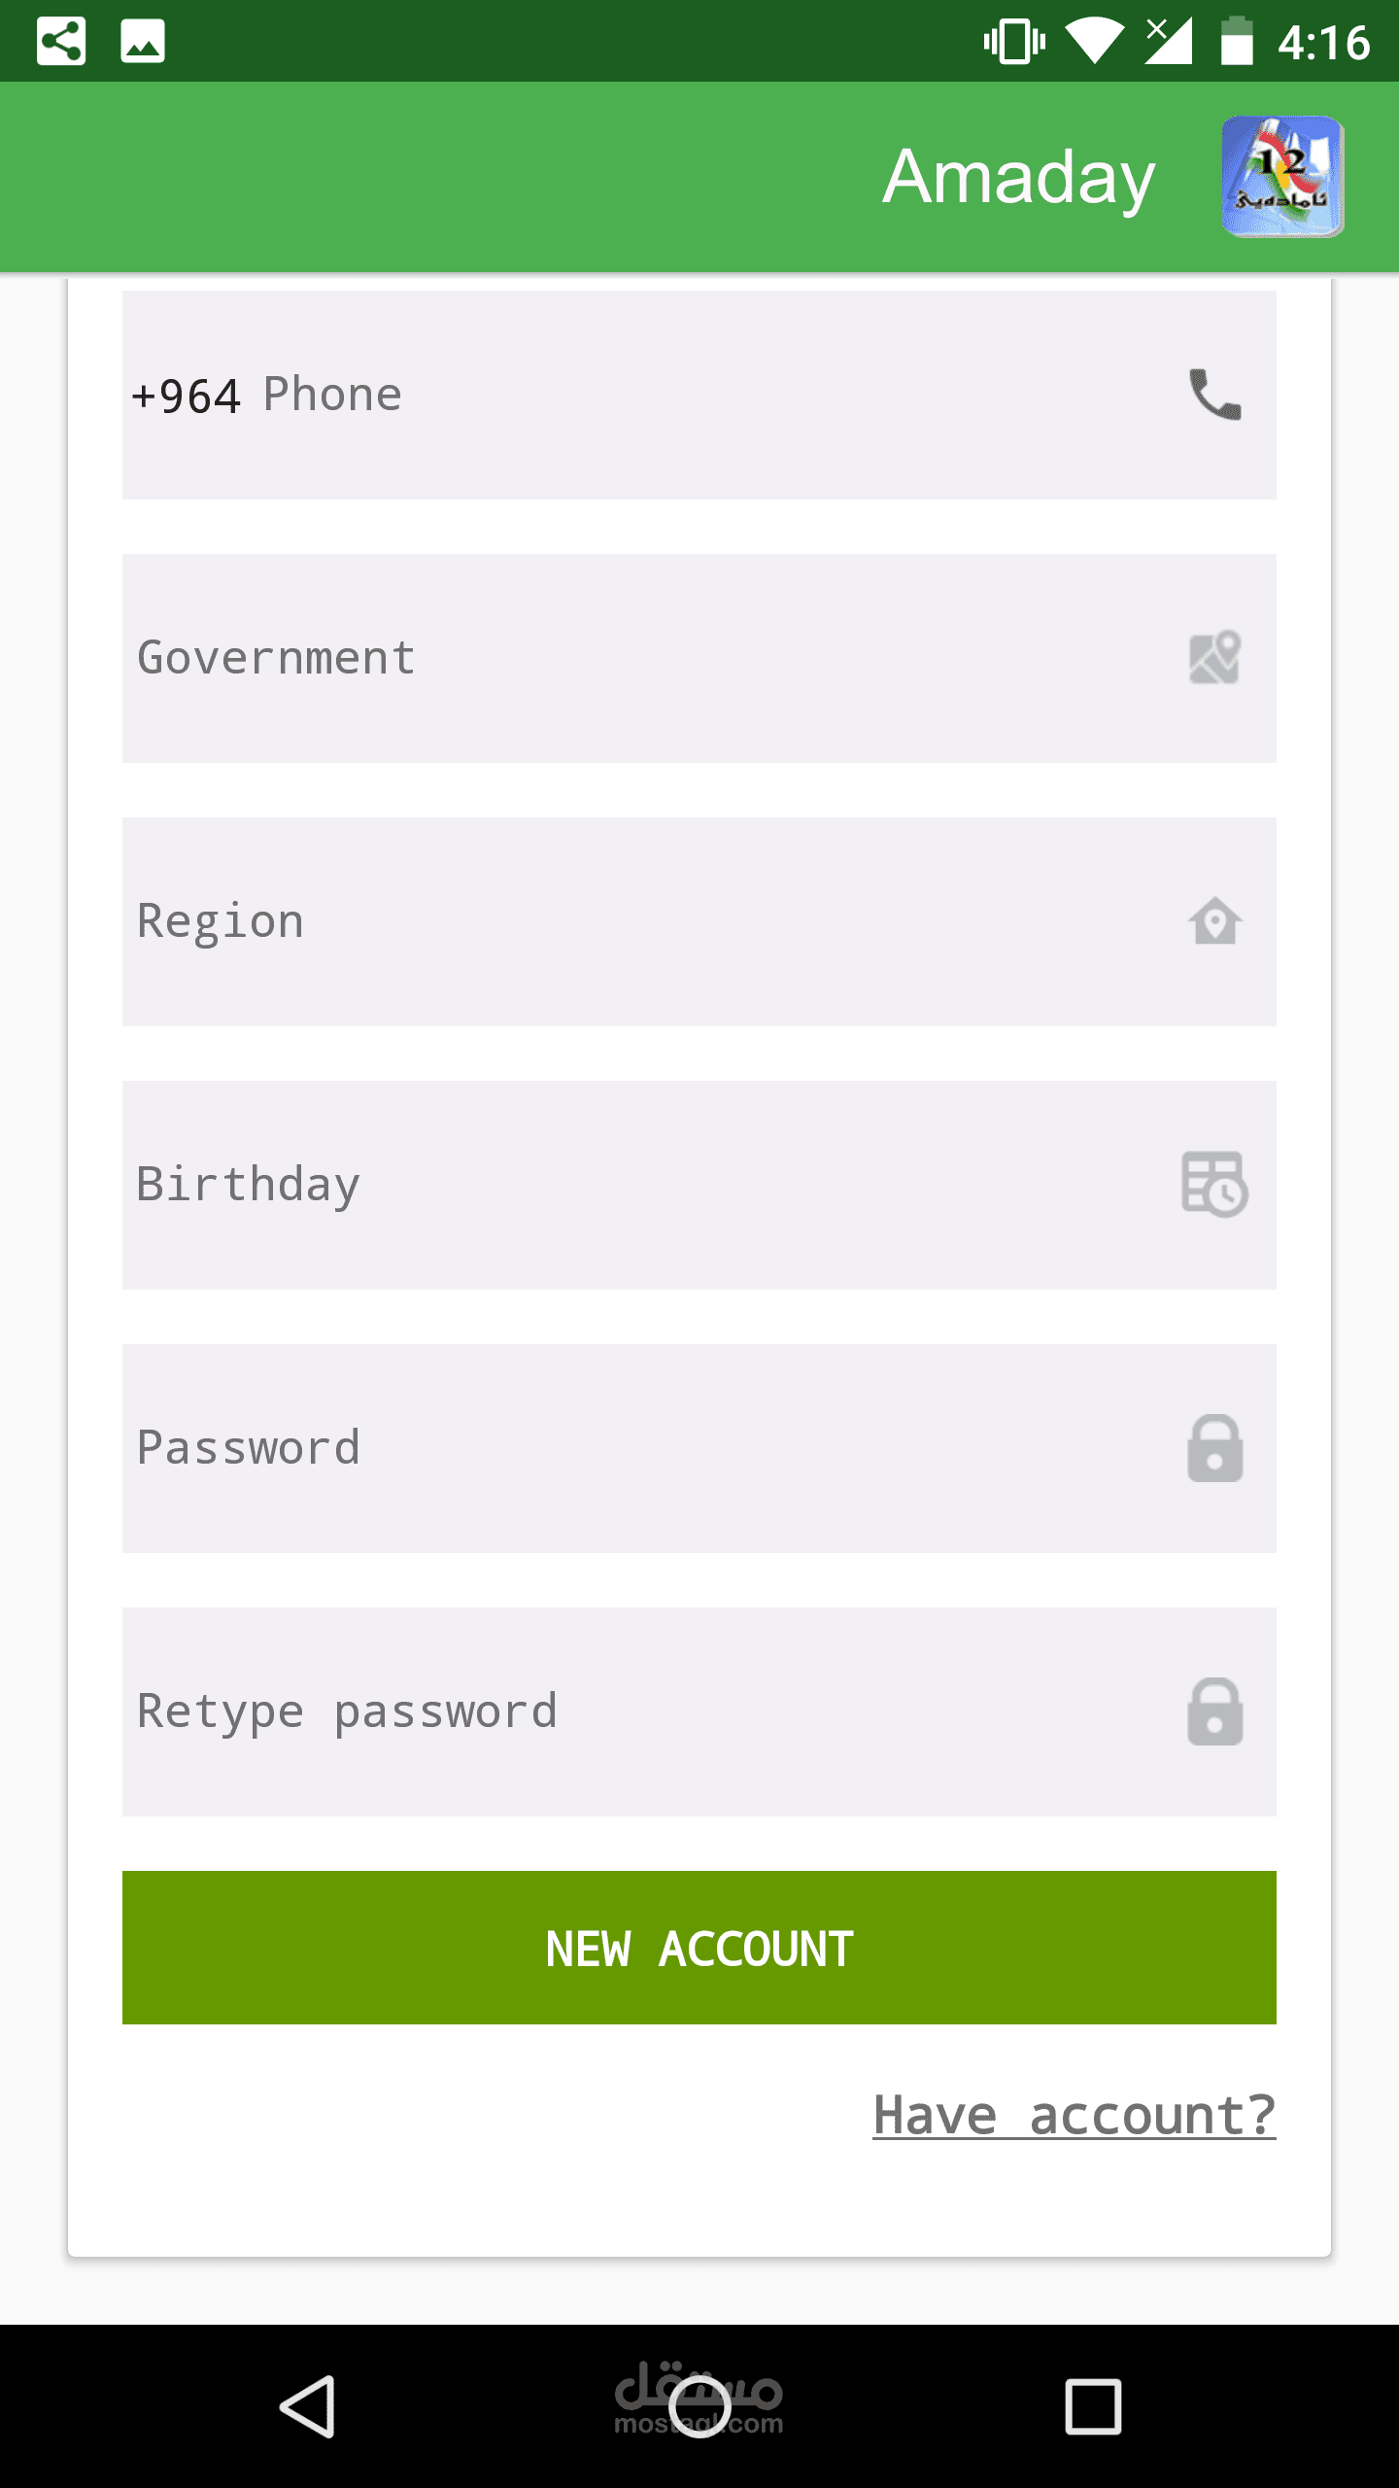Tap the Password lock icon
This screenshot has height=2488, width=1399.
1214,1448
